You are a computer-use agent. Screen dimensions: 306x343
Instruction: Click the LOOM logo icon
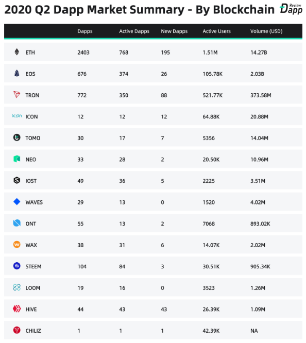coord(17,287)
